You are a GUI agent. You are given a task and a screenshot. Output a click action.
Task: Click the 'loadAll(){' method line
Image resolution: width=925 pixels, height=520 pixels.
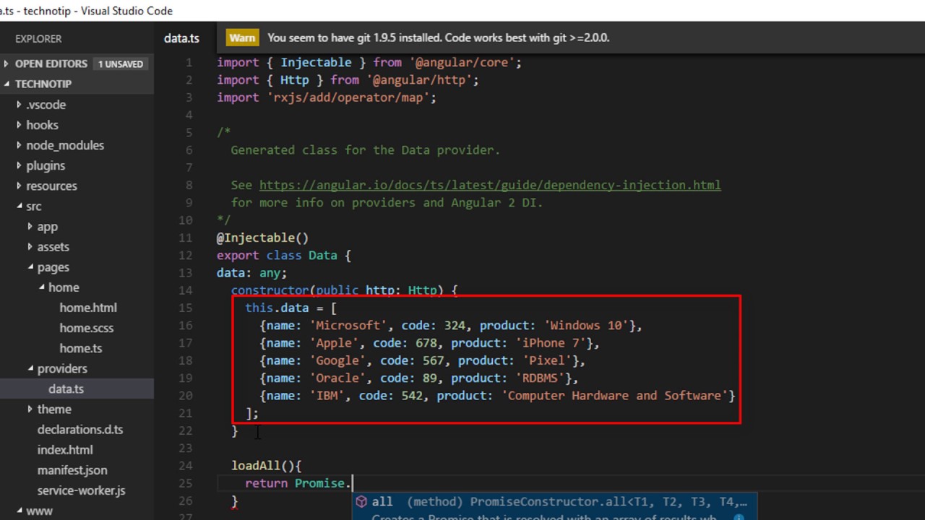click(x=266, y=466)
